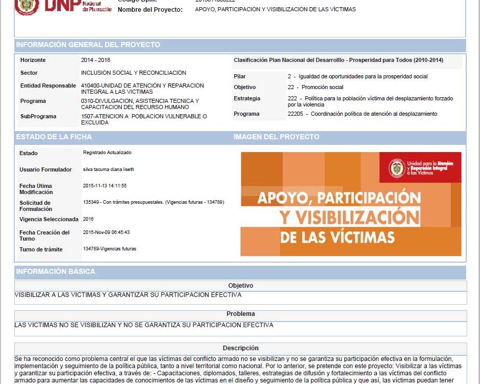Click Estado value 'Registrado Actualizado'
The image size is (480, 384).
[x=107, y=153]
